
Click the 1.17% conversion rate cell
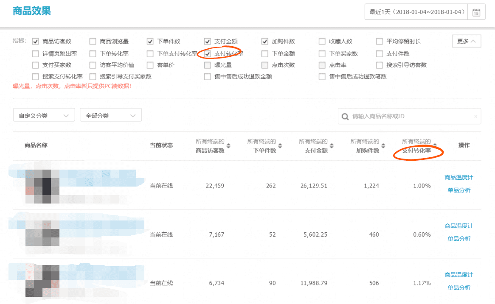point(422,283)
